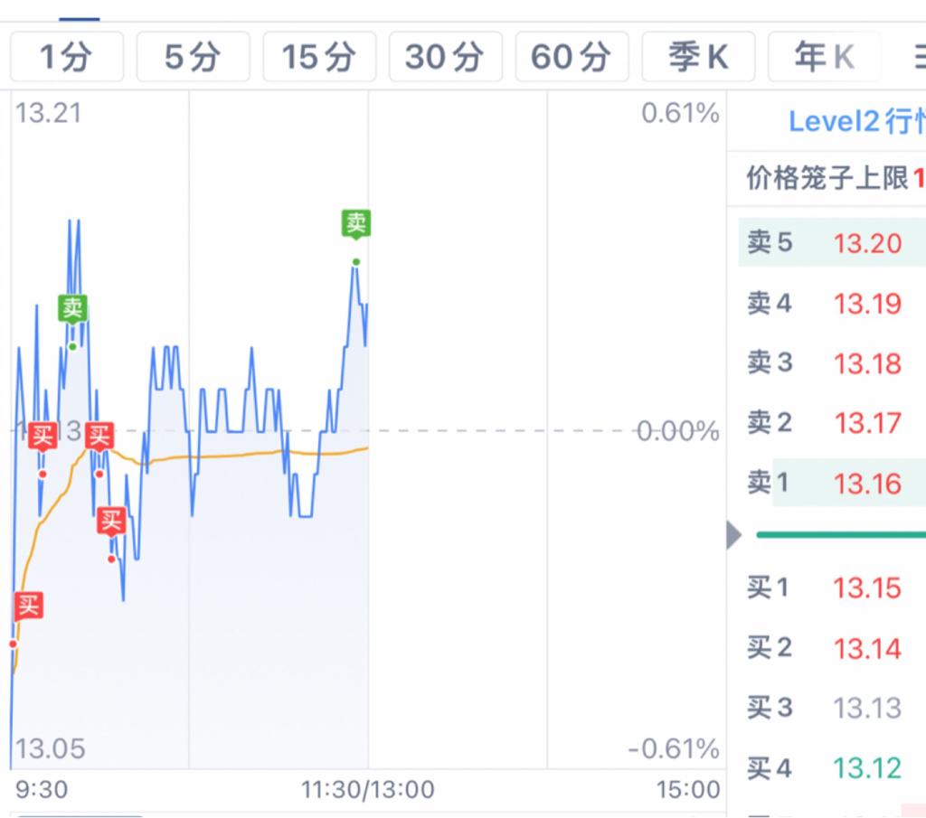Select the 买1 13.15 bid row

(832, 588)
